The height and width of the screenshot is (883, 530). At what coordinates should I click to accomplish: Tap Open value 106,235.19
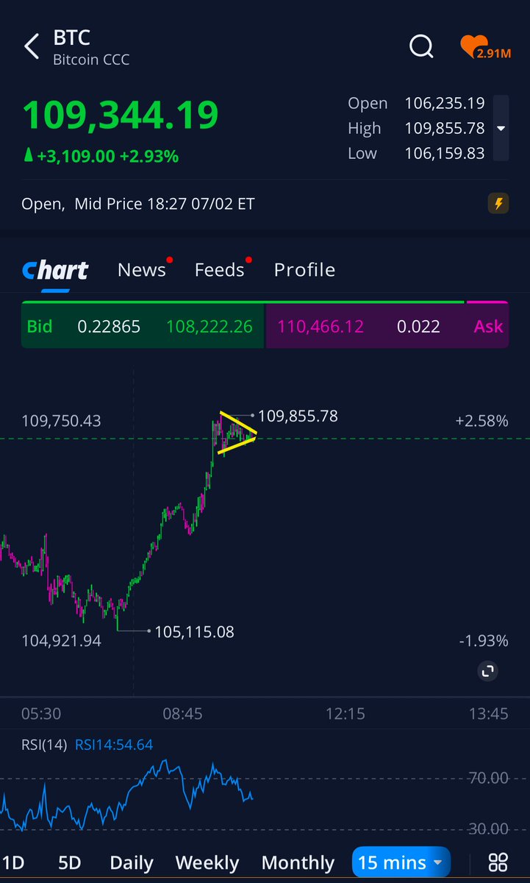[445, 103]
